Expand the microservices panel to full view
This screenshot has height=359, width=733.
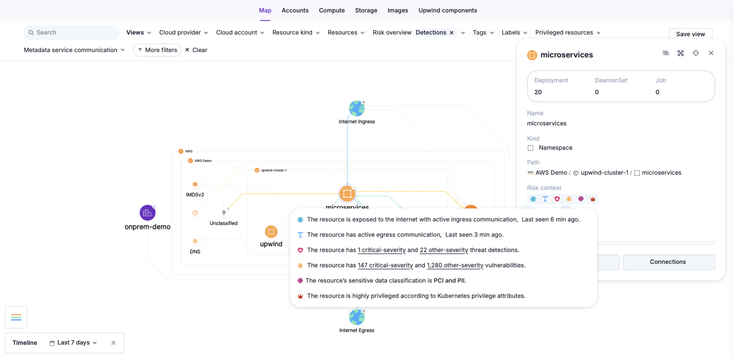[680, 53]
